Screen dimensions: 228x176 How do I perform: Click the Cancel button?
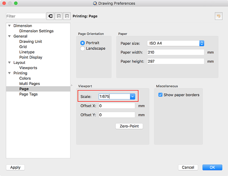188,167
